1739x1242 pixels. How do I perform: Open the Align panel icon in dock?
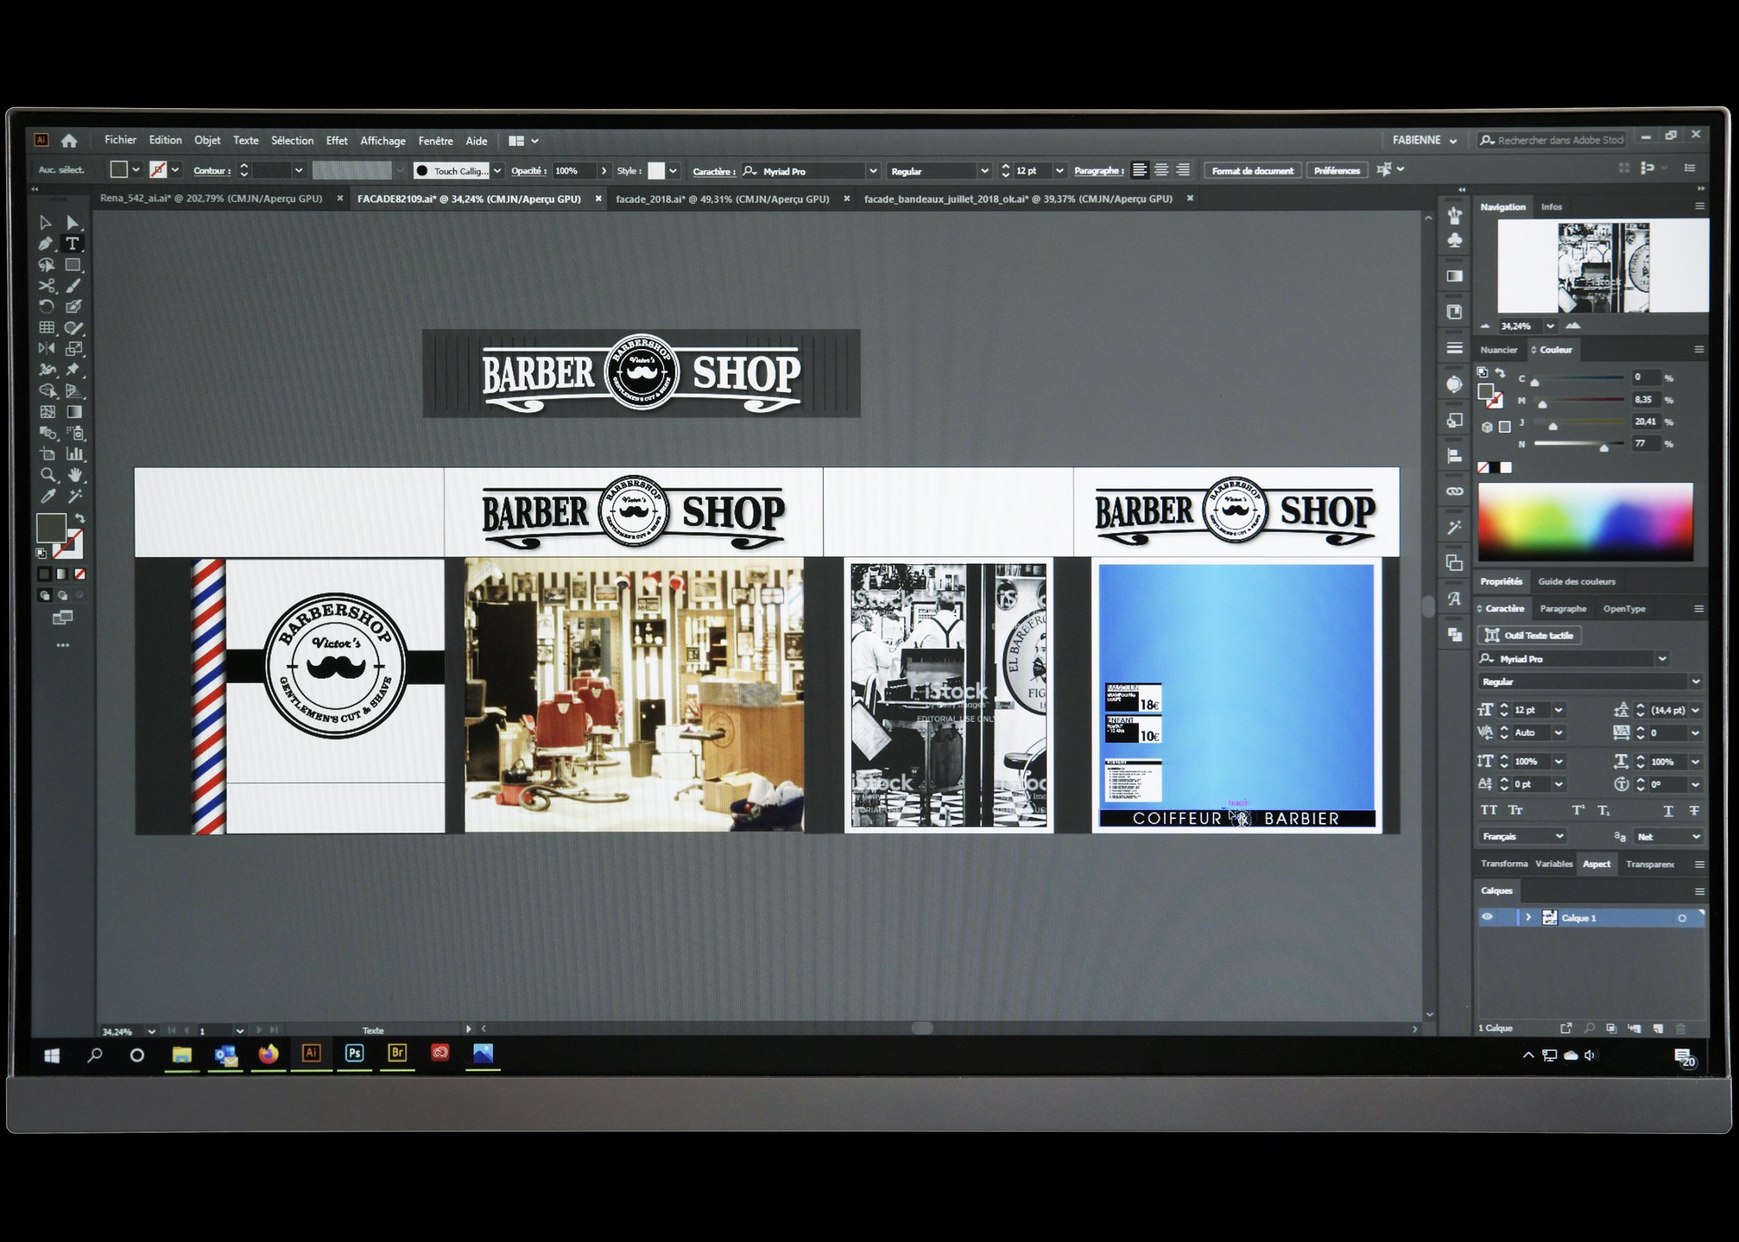coord(1454,456)
